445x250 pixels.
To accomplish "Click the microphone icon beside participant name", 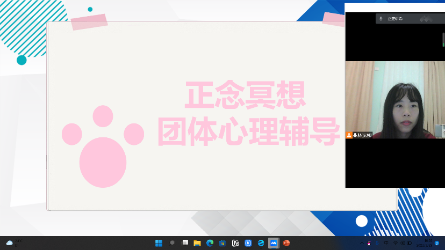I will pyautogui.click(x=355, y=135).
